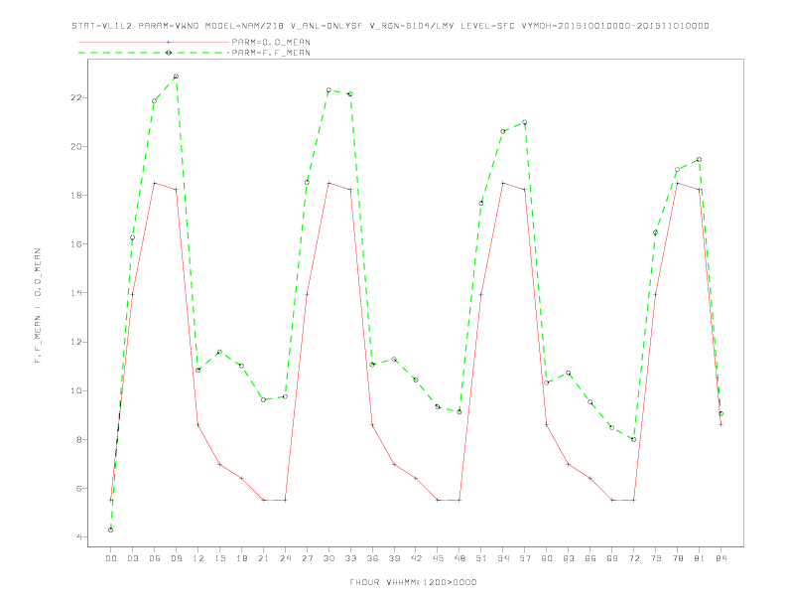
Task: Click the x-axis tick label 33
Action: pyautogui.click(x=350, y=558)
